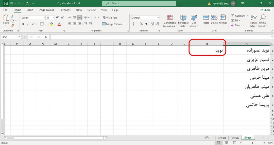Switch to the Data tab
This screenshot has height=145, width=274.
(x=79, y=10)
